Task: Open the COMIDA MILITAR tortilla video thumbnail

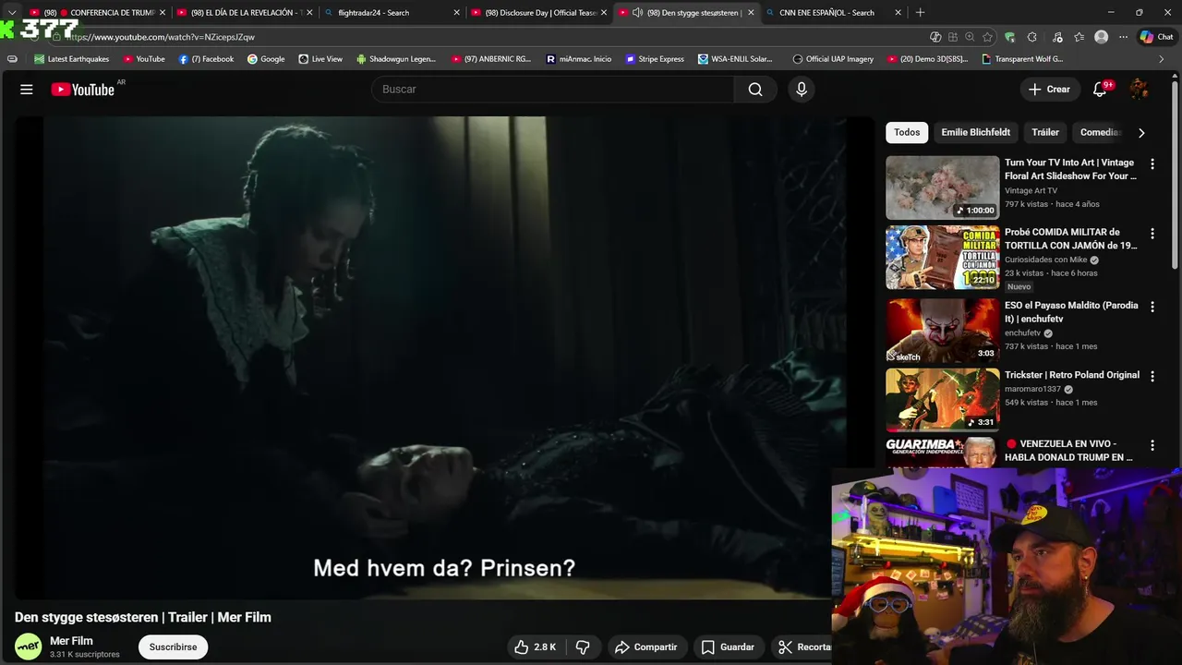Action: tap(942, 258)
